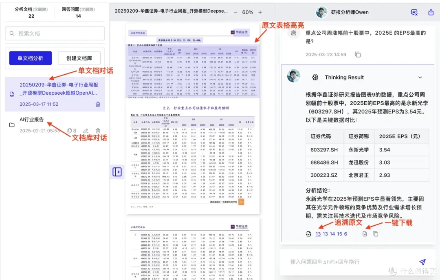Copy the answer with copy icon beside download
Image resolution: width=440 pixels, height=280 pixels.
tap(376, 234)
